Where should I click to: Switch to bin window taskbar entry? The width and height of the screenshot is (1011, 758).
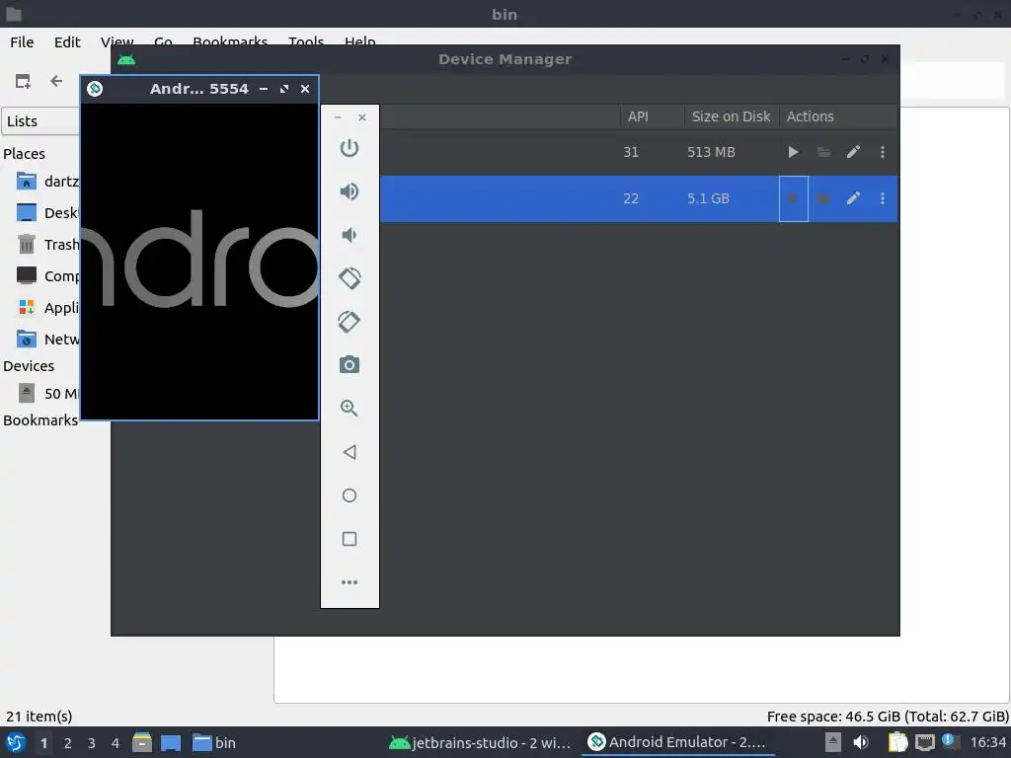[x=214, y=742]
